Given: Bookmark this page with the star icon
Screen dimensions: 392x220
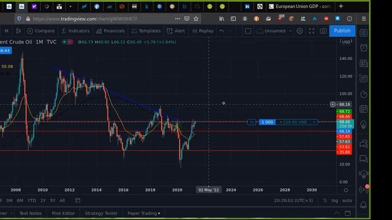Looking at the screenshot, I should coord(196,19).
